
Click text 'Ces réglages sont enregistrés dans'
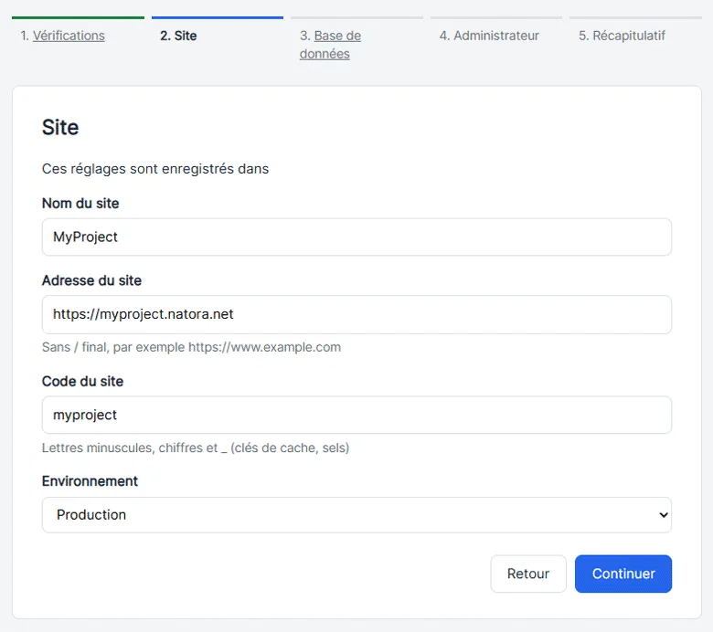[155, 169]
